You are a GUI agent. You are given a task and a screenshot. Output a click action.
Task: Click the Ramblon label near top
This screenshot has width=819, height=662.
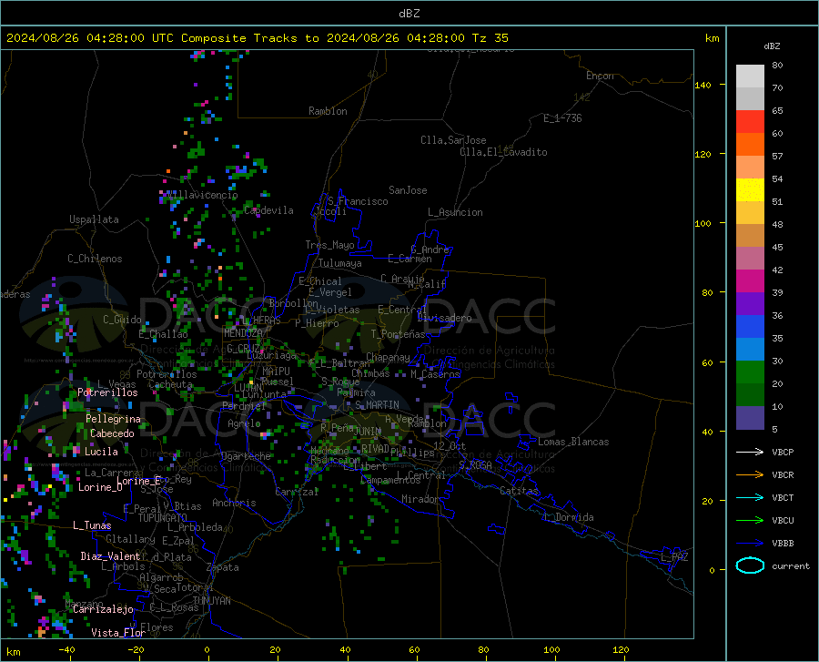[x=328, y=111]
